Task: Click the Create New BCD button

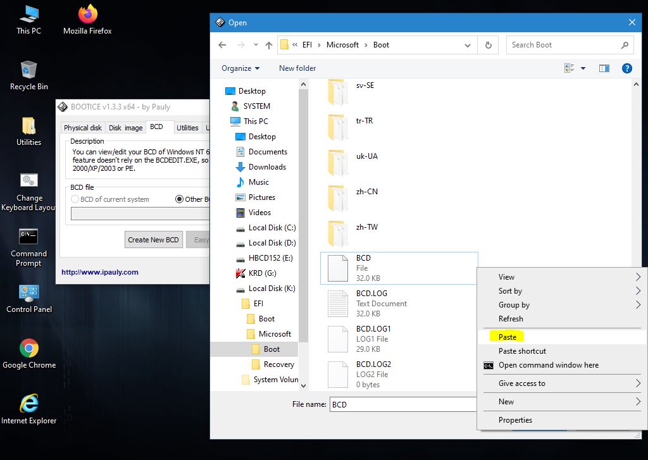Action: click(153, 240)
